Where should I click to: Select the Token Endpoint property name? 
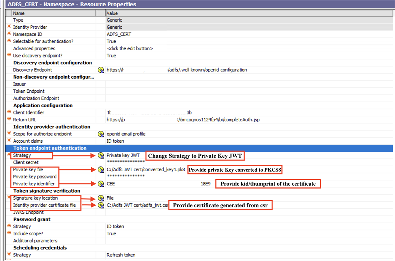point(29,91)
